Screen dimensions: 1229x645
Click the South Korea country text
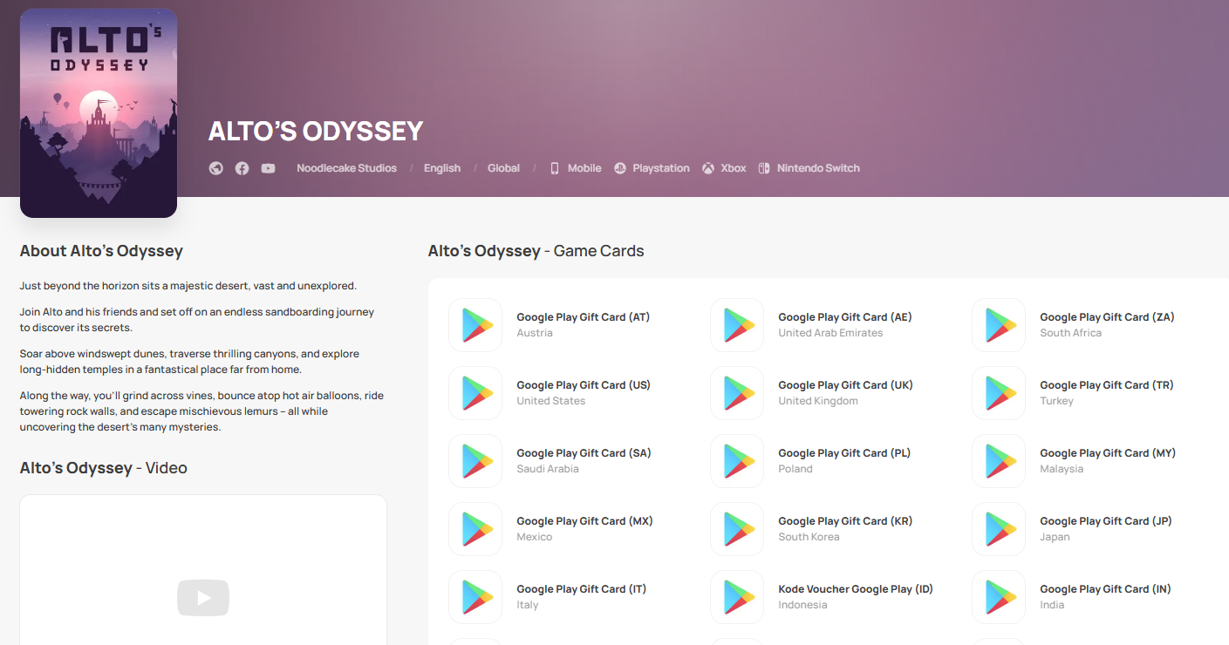[x=809, y=537]
